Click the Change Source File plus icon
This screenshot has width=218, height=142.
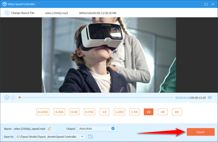[7, 13]
